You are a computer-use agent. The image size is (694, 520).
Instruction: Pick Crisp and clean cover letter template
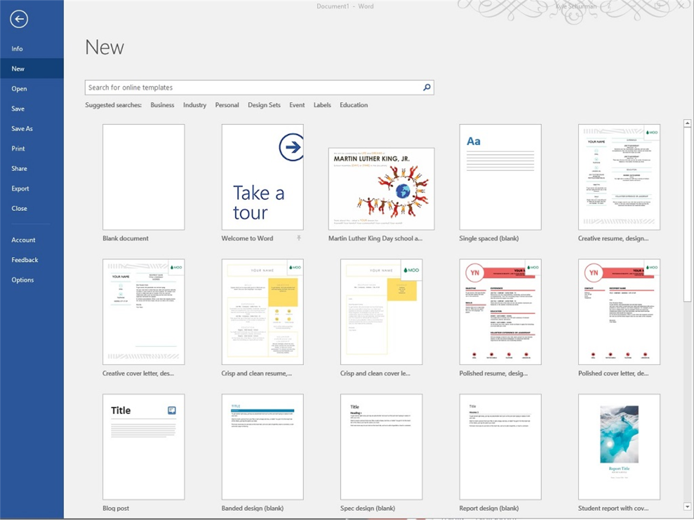click(381, 312)
